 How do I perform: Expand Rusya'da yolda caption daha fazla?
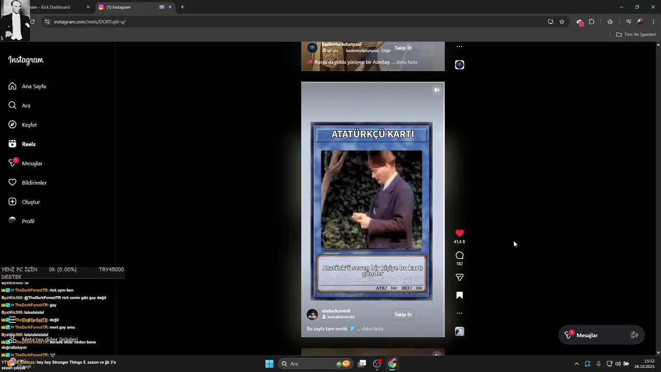pyautogui.click(x=406, y=62)
